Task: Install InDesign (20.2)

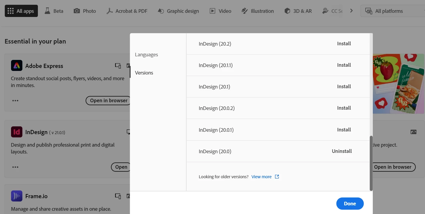Action: 344,44
